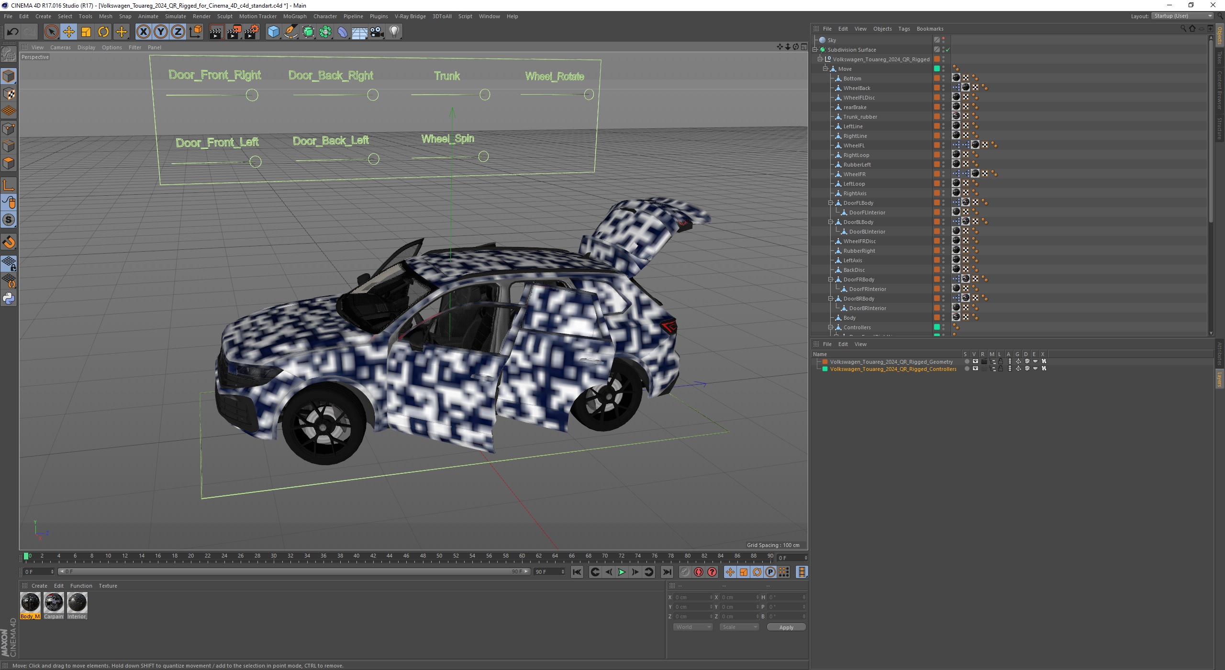Open the World coordinate system dropdown
The image size is (1225, 670).
[x=692, y=627]
